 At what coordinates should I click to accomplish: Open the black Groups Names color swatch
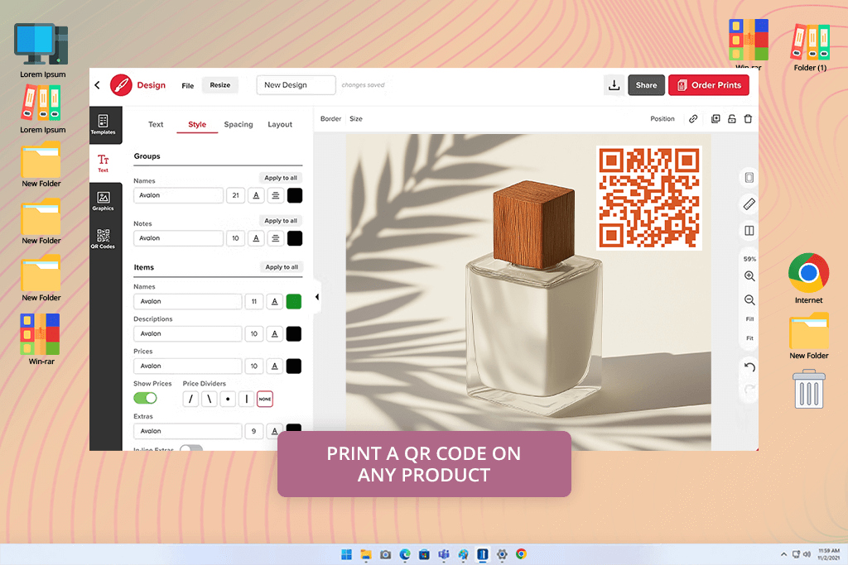pyautogui.click(x=295, y=195)
